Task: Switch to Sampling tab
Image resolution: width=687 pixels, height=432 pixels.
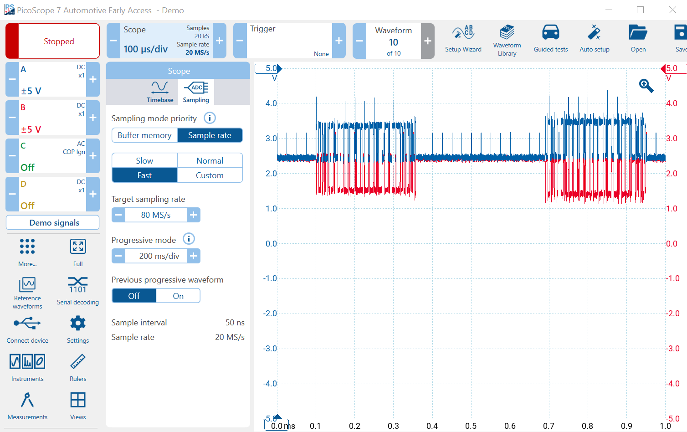Action: [196, 92]
